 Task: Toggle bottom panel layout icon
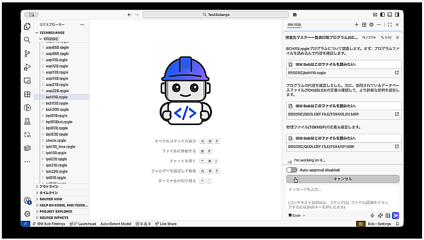coord(389,14)
